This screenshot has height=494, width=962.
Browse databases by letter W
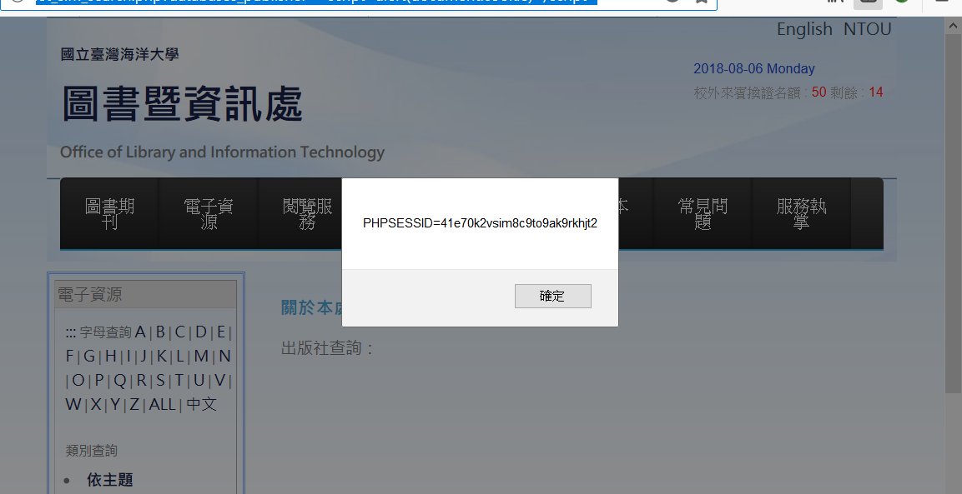[73, 405]
